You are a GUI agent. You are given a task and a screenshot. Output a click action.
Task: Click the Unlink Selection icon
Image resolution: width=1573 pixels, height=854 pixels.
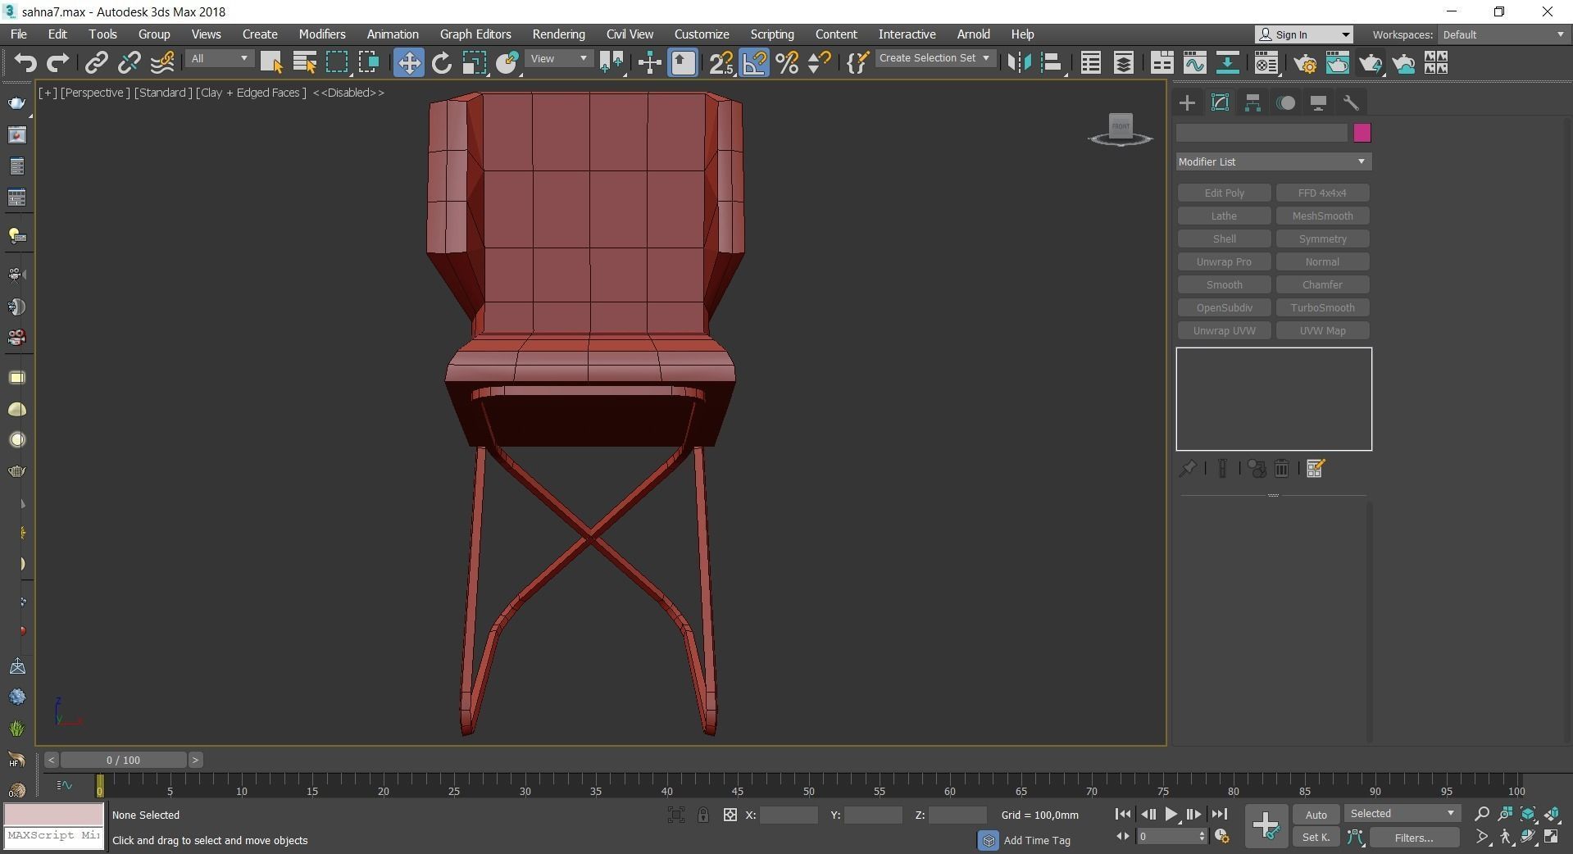[129, 63]
